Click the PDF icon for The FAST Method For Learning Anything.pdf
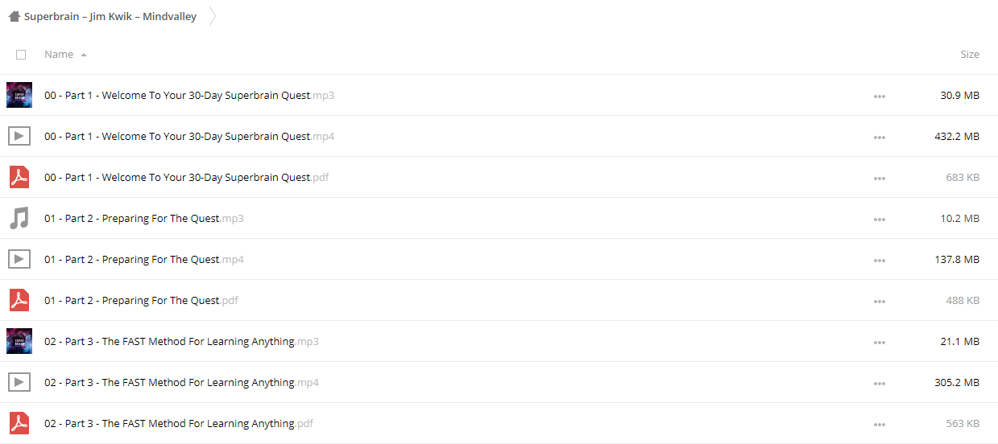998x444 pixels. click(x=19, y=423)
